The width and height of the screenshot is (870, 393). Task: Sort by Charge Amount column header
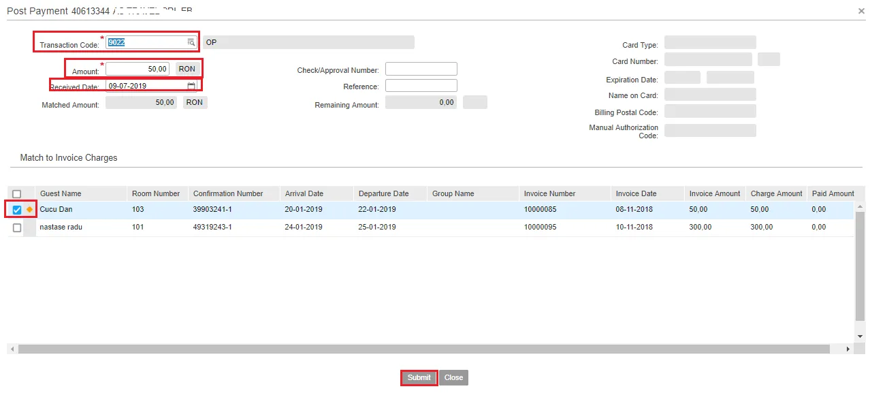point(776,193)
